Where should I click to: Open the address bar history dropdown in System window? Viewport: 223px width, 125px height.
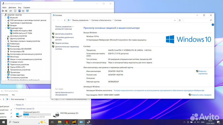click(175, 20)
